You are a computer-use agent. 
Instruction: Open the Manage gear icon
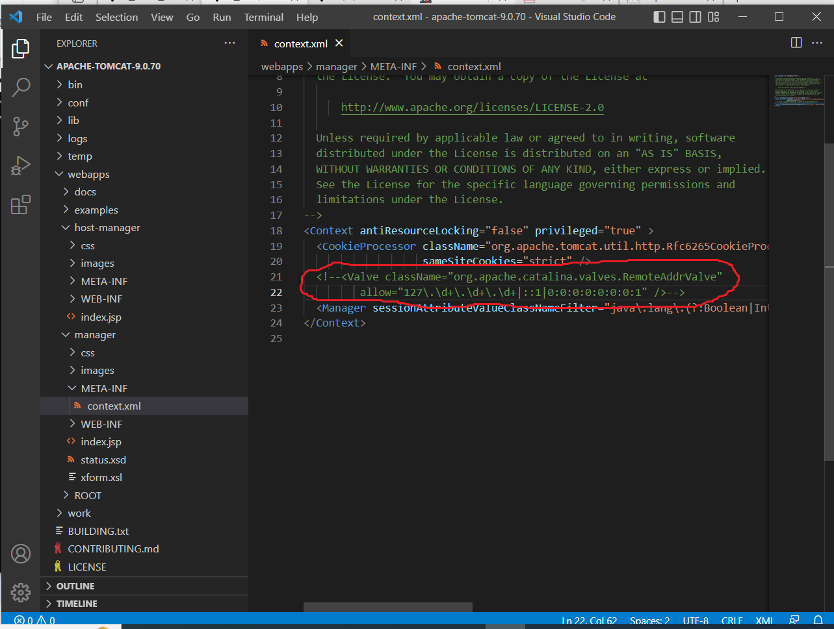[x=20, y=592]
